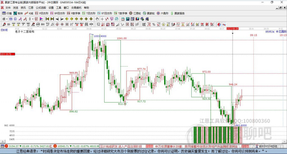Open the P四方形 square tool
This screenshot has width=287, height=154.
(x=42, y=13)
